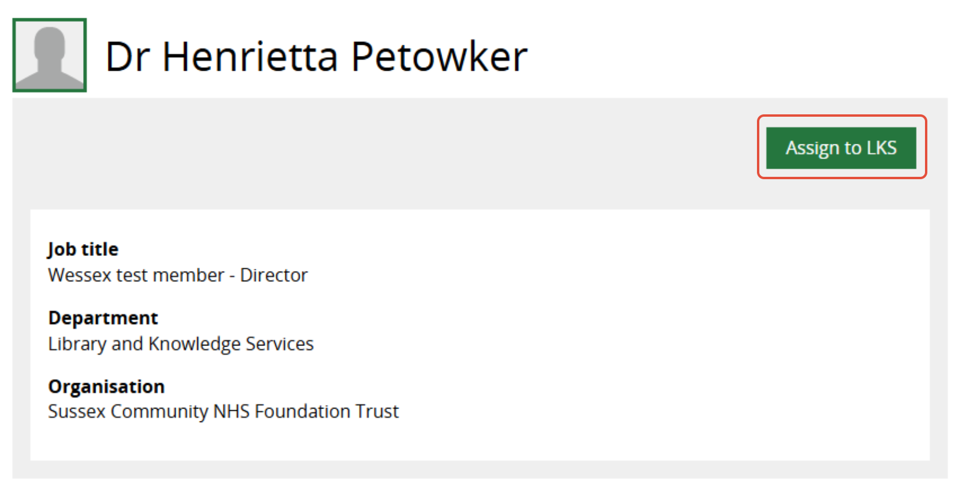Click the word Knowledge in the department value
Screen dimensions: 958x491
click(195, 344)
